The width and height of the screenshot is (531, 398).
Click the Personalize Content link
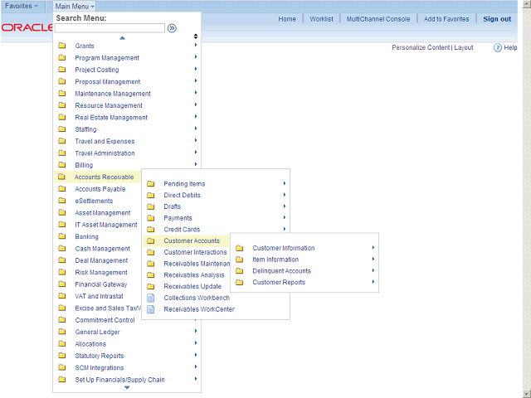[x=421, y=48]
